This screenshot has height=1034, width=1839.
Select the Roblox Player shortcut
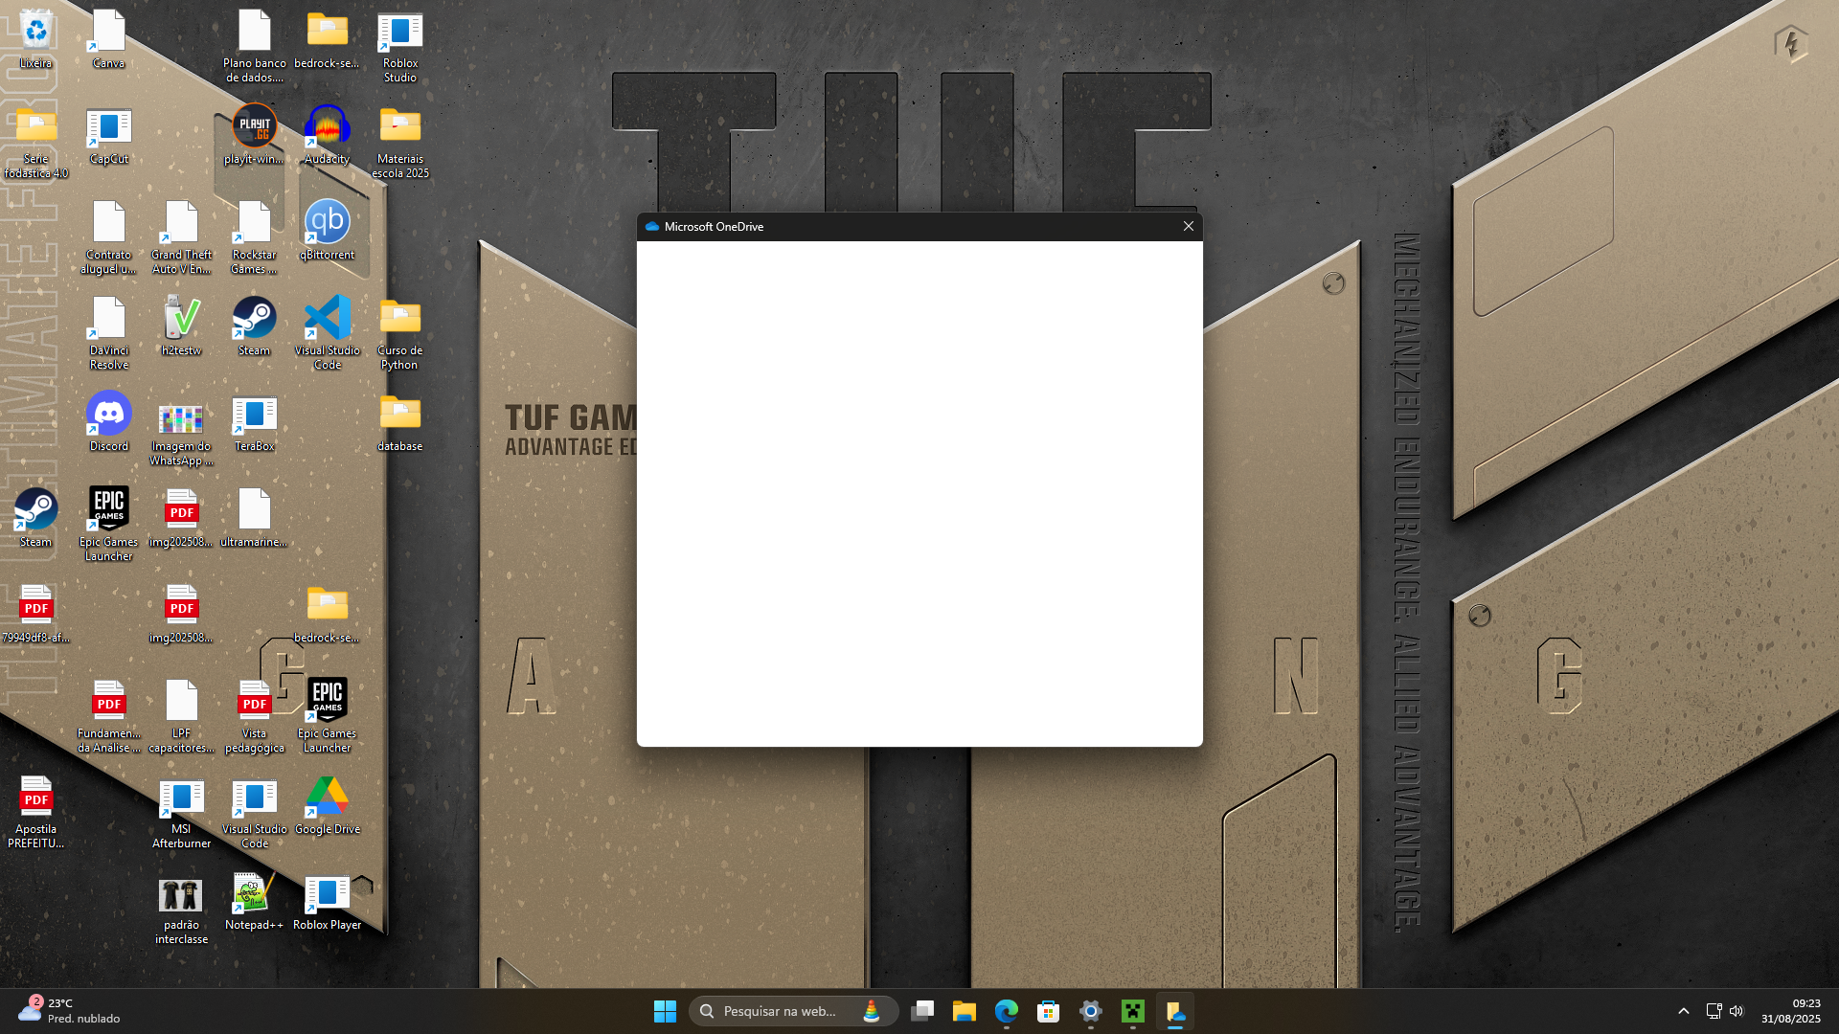pyautogui.click(x=327, y=902)
